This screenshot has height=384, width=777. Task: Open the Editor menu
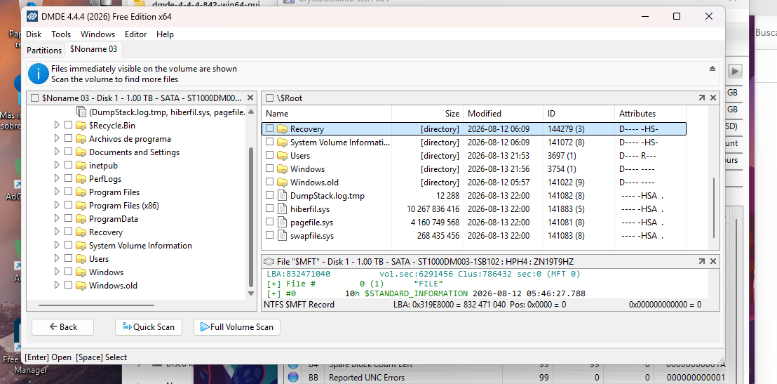pos(135,34)
